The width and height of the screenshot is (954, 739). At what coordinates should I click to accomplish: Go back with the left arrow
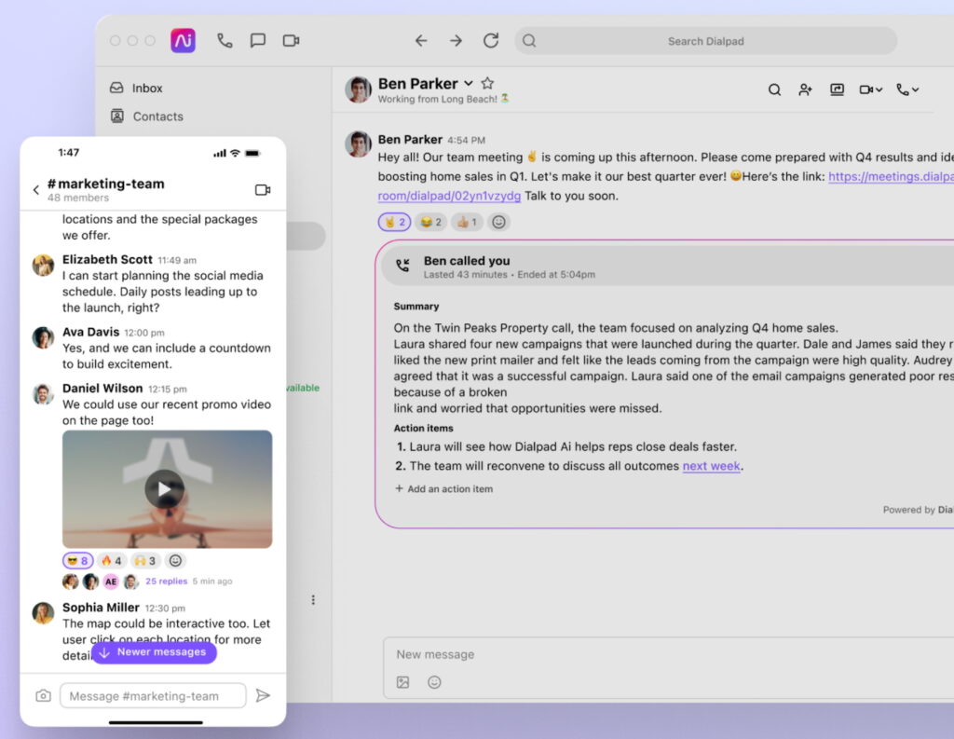point(421,41)
